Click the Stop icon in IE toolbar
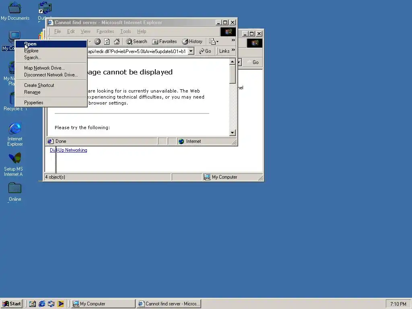Image resolution: width=412 pixels, height=309 pixels. pos(97,41)
